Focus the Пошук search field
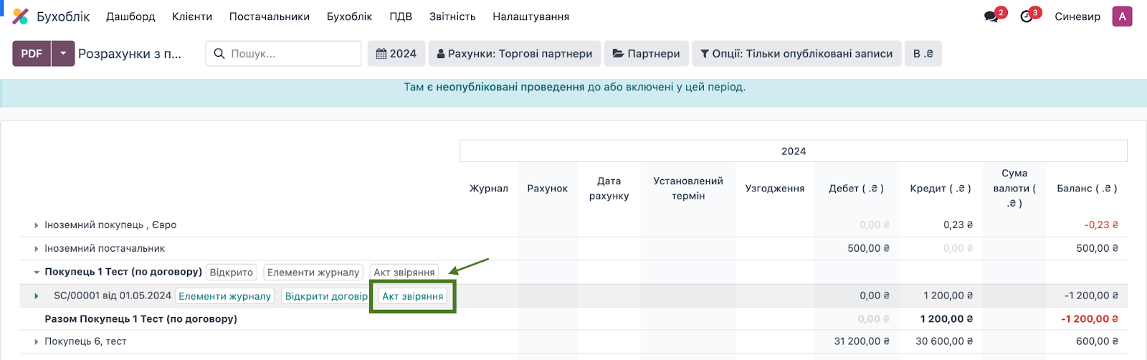Viewport: 1147px width, 360px height. pos(284,54)
